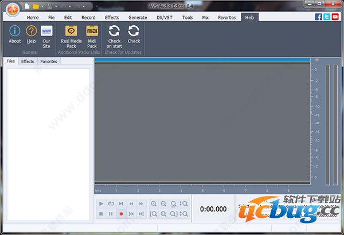Open a file via the yellow folder icon

click(36, 6)
